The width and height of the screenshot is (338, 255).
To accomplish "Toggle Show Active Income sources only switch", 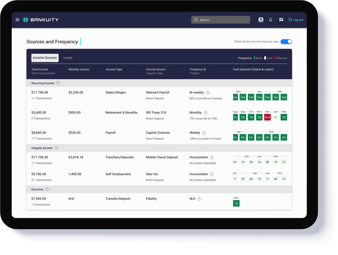I will pos(286,41).
